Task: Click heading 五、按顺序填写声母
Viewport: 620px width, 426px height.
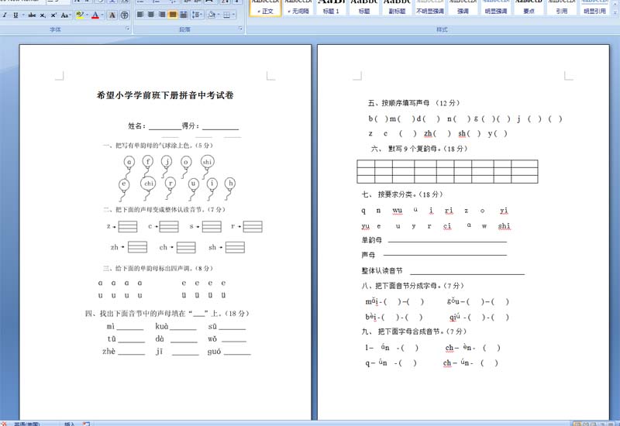Action: click(414, 103)
